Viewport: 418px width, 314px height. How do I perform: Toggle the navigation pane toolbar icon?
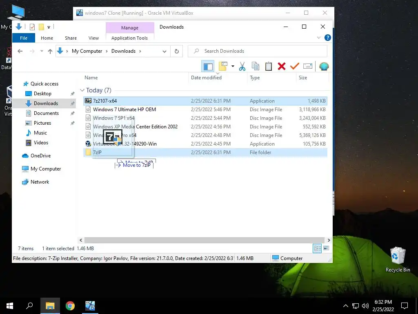[208, 66]
